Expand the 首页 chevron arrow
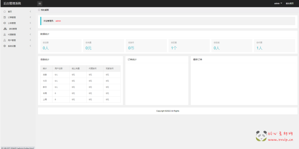 (x=30, y=12)
